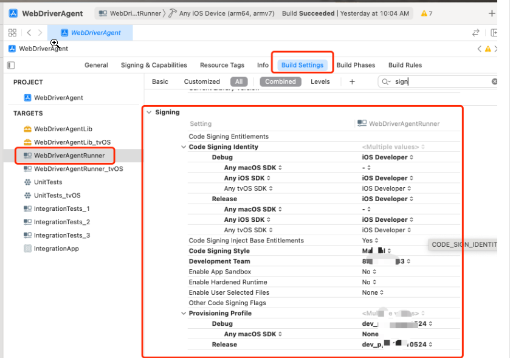Toggle the add editor split icon
Viewport: 510px width, 358px height.
coord(494,32)
